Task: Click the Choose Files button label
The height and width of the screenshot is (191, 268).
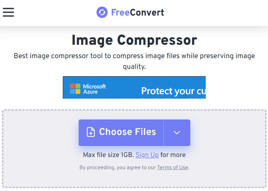Action: (127, 132)
